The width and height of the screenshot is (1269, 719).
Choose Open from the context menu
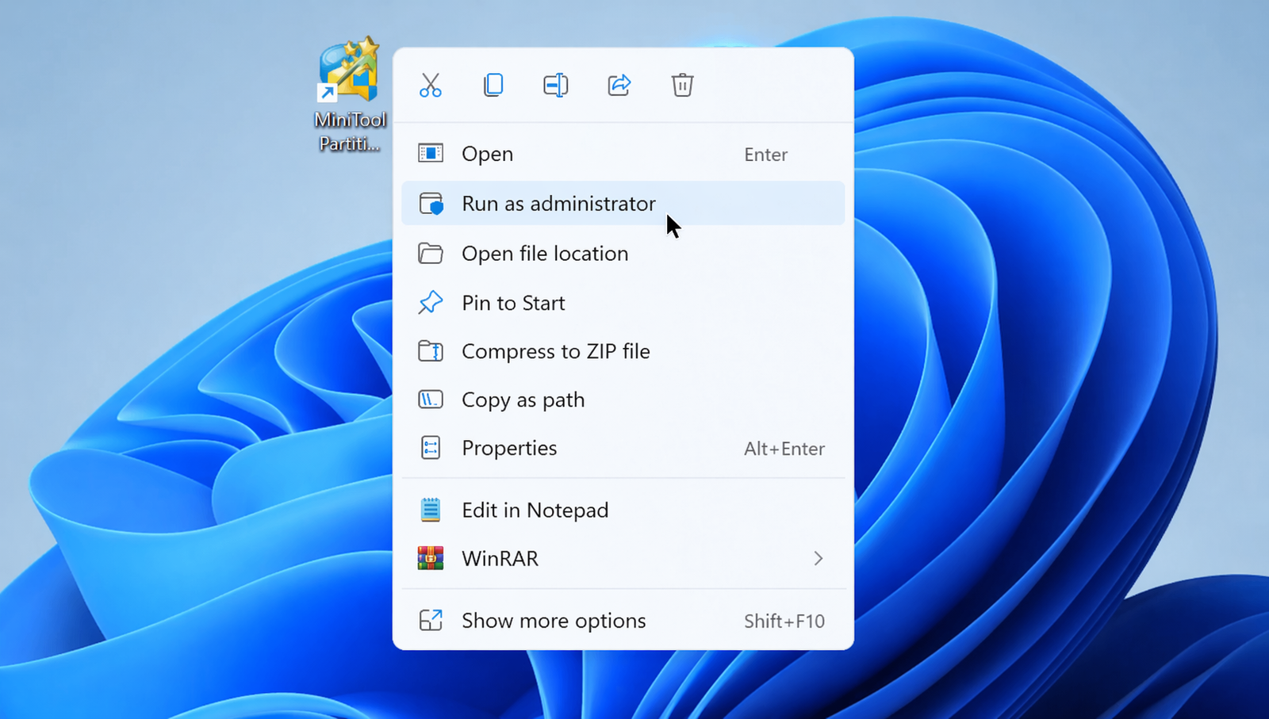623,154
